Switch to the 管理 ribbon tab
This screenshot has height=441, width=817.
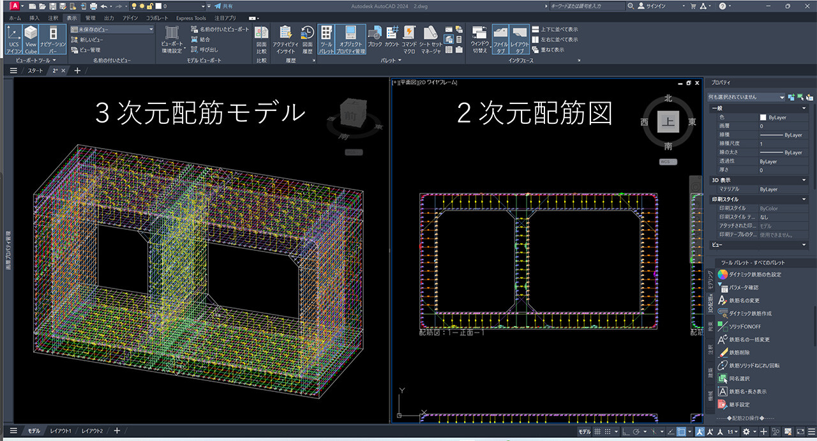(x=91, y=19)
